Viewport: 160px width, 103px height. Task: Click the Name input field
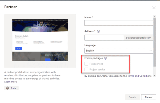pyautogui.click(x=119, y=23)
